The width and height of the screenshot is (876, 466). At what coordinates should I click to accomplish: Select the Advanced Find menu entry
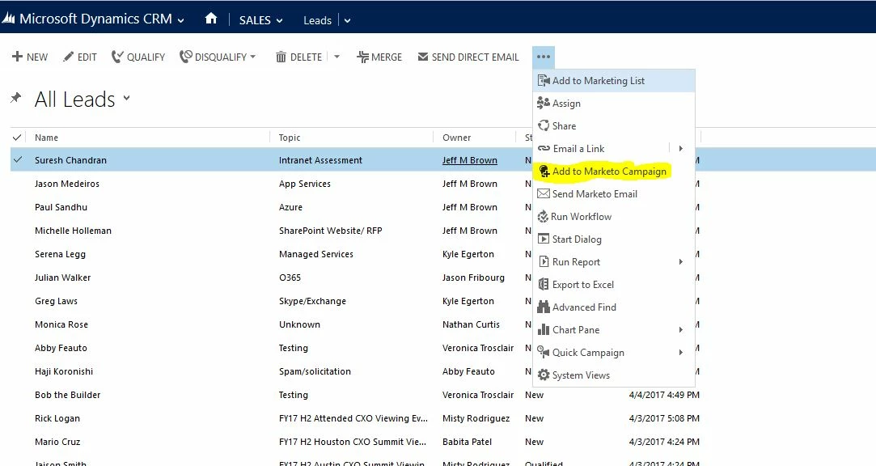click(613, 307)
